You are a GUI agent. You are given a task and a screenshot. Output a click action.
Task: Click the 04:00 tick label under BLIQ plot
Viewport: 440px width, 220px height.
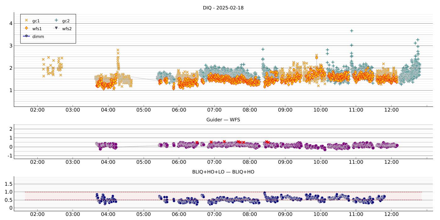(x=108, y=214)
